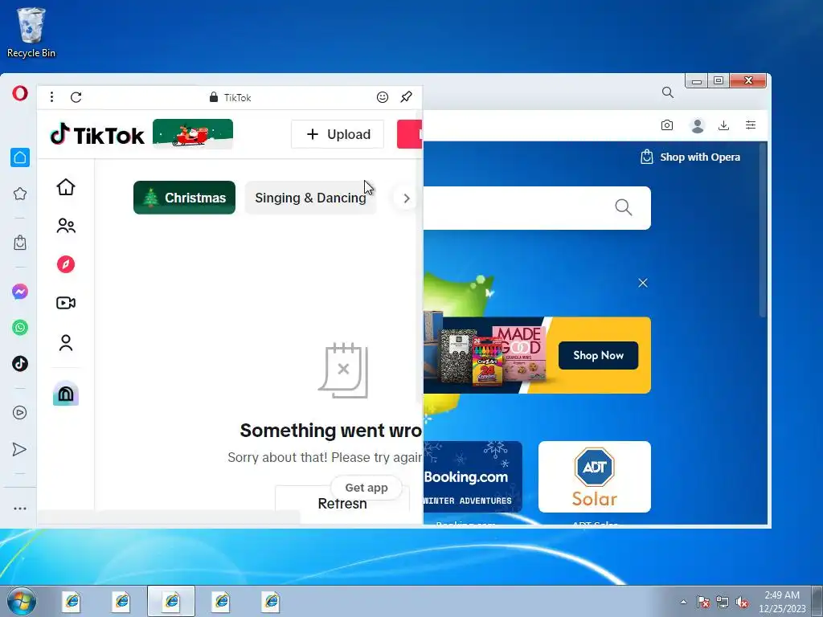Click the Upload button
The width and height of the screenshot is (823, 617).
click(x=338, y=134)
